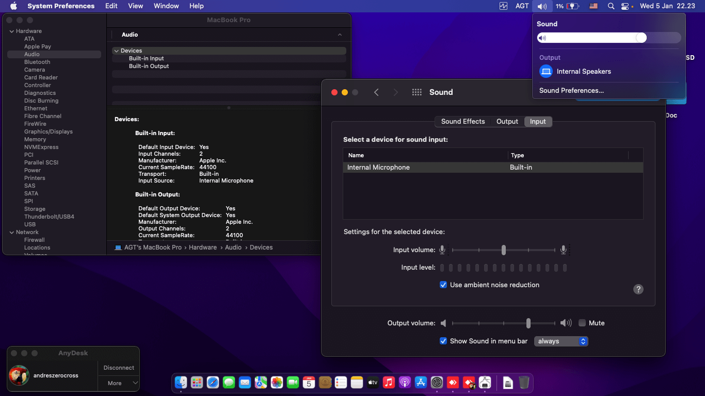
Task: Click the Disconnect button in AnyDesk
Action: [x=119, y=368]
